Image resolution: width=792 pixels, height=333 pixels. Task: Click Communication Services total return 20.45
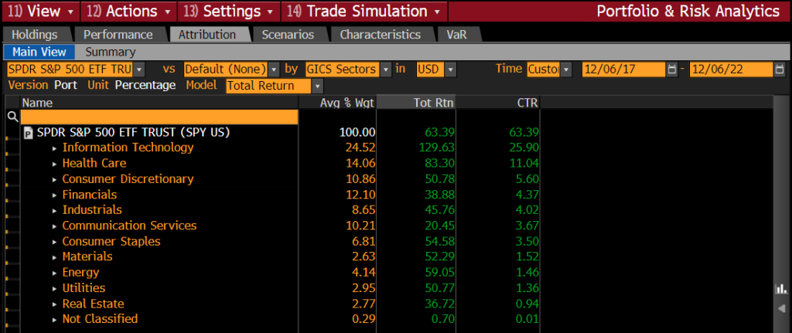[x=441, y=226]
